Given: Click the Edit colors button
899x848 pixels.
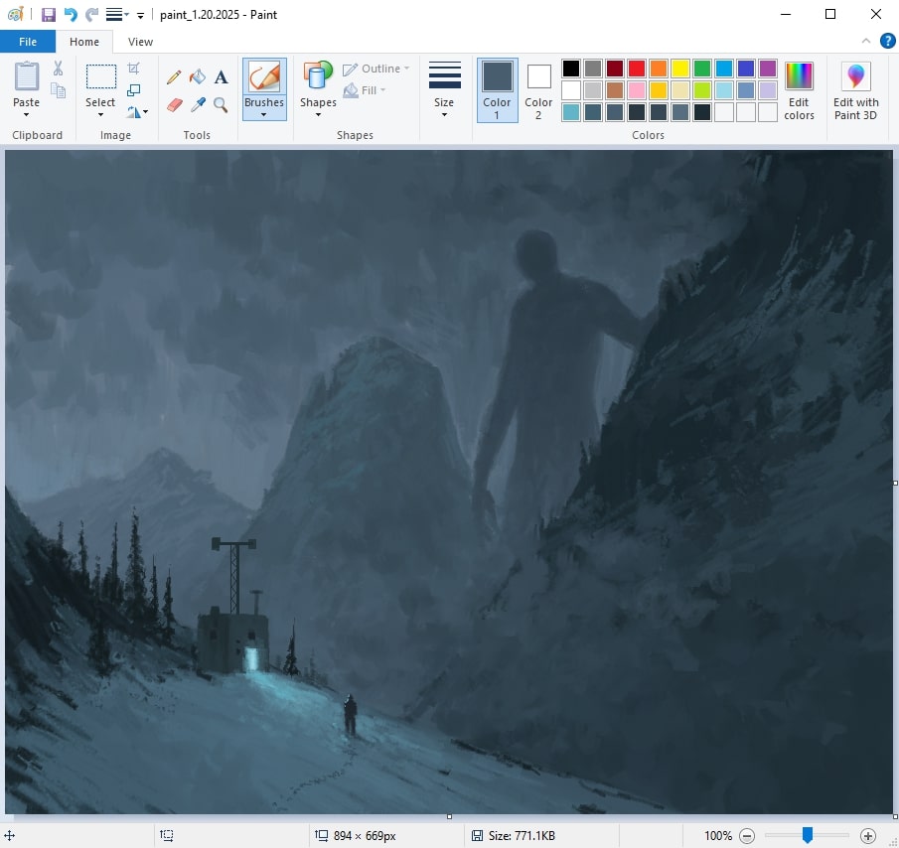Looking at the screenshot, I should (x=799, y=89).
